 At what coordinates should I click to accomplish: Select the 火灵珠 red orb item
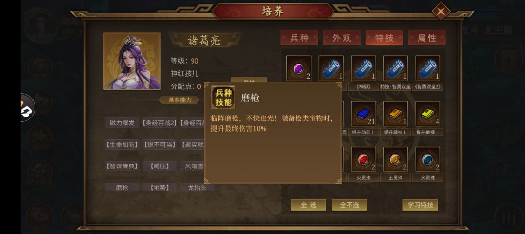point(363,159)
